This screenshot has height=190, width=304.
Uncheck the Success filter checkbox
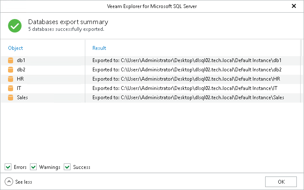tap(67, 167)
